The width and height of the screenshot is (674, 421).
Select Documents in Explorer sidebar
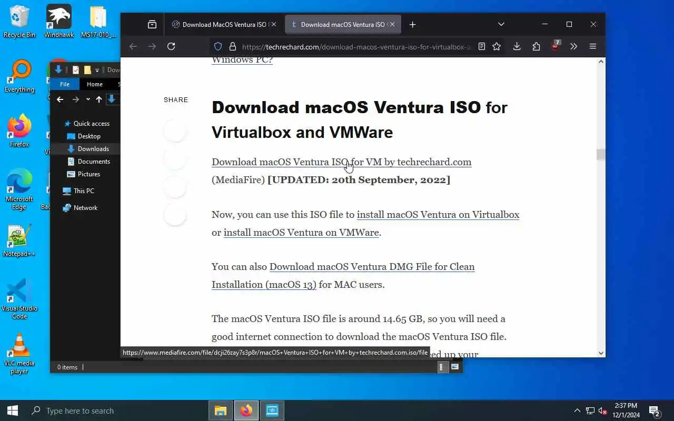coord(89,162)
